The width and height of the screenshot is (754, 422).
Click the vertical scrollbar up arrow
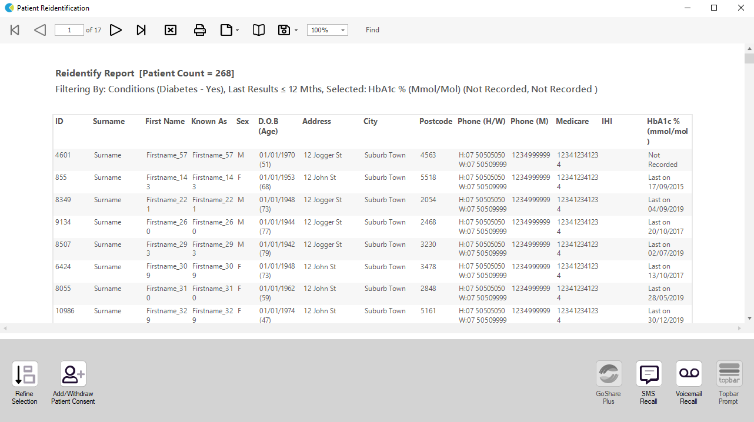pos(749,48)
